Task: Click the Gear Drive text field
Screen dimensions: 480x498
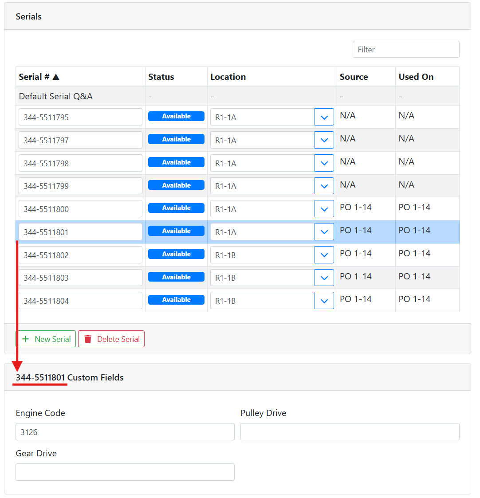Action: pyautogui.click(x=125, y=472)
